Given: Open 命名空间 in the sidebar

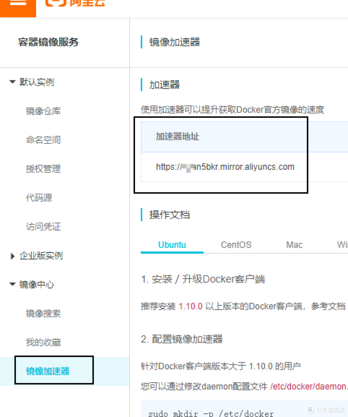Looking at the screenshot, I should tap(43, 140).
